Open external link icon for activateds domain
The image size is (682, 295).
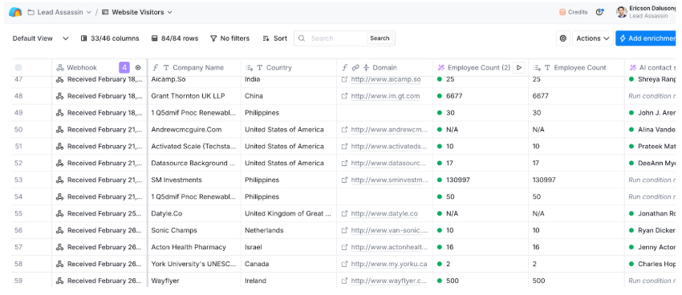(x=344, y=147)
